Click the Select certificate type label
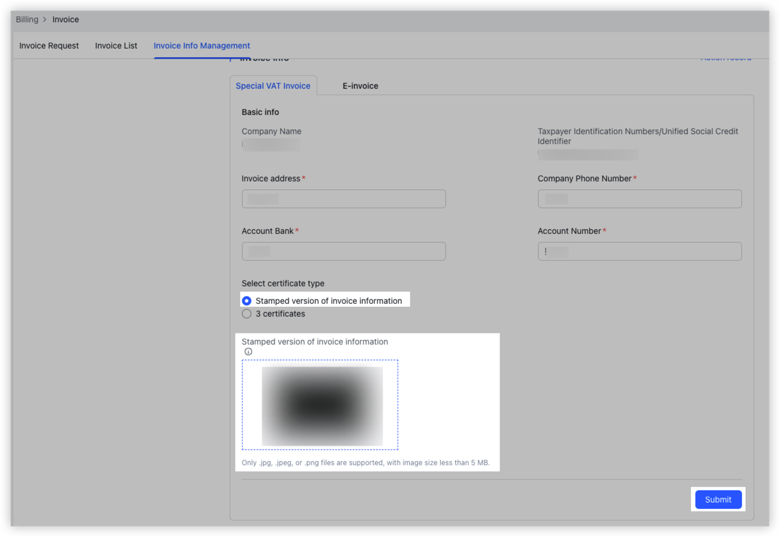The height and width of the screenshot is (537, 780). pos(283,283)
